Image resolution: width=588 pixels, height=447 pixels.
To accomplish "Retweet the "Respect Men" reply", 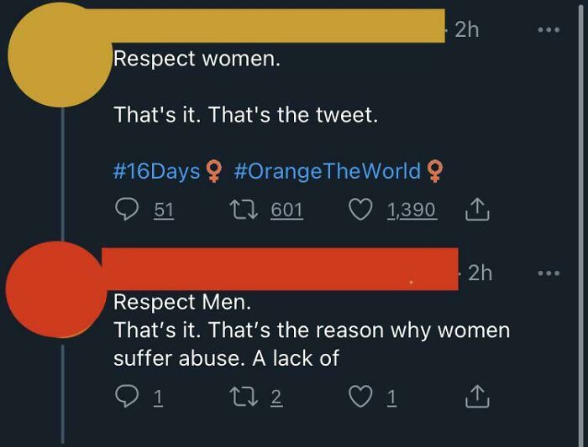I will [244, 397].
